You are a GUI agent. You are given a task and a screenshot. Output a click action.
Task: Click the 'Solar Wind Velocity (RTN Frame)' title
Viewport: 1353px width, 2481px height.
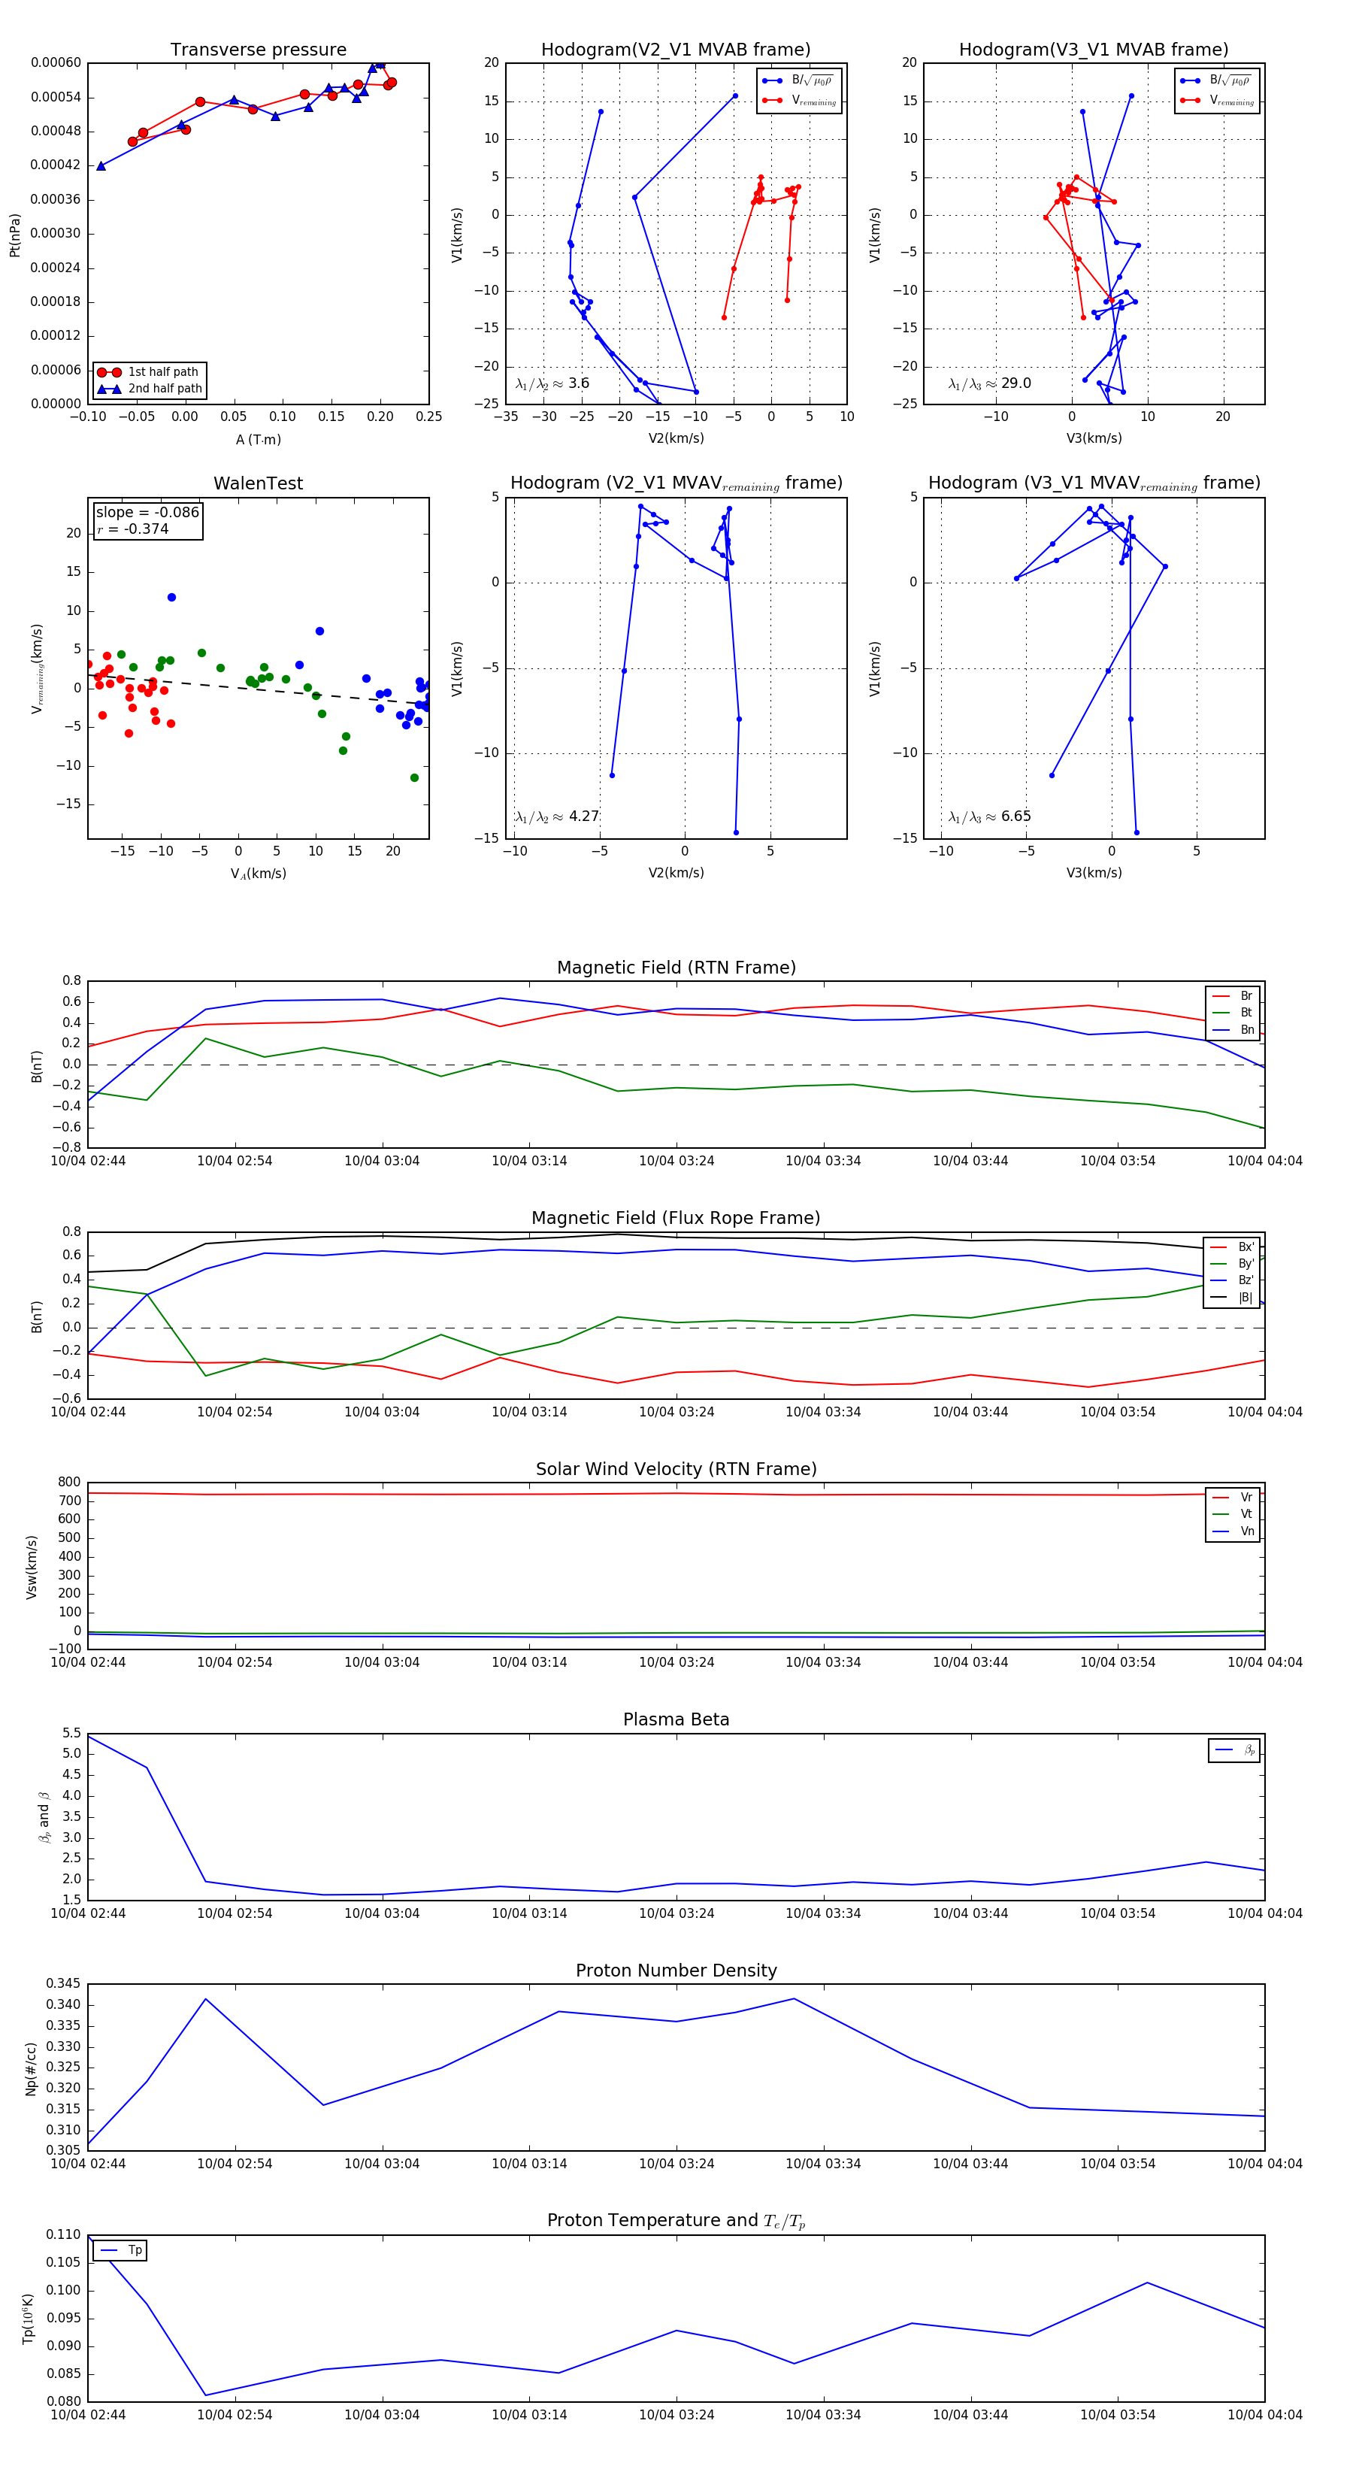(676, 1469)
